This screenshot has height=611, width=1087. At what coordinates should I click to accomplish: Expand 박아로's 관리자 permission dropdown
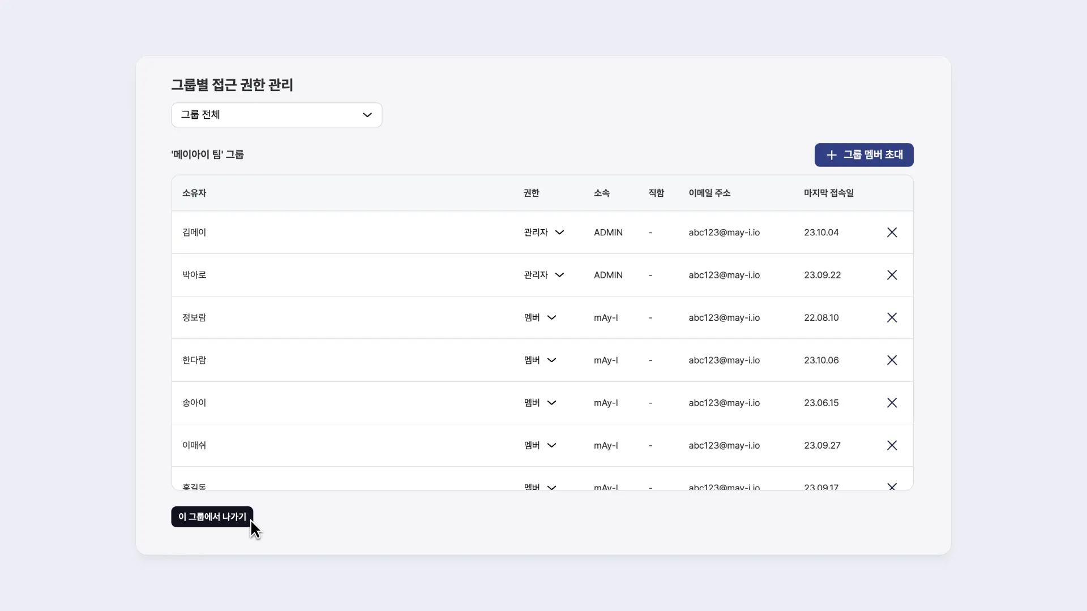(543, 275)
